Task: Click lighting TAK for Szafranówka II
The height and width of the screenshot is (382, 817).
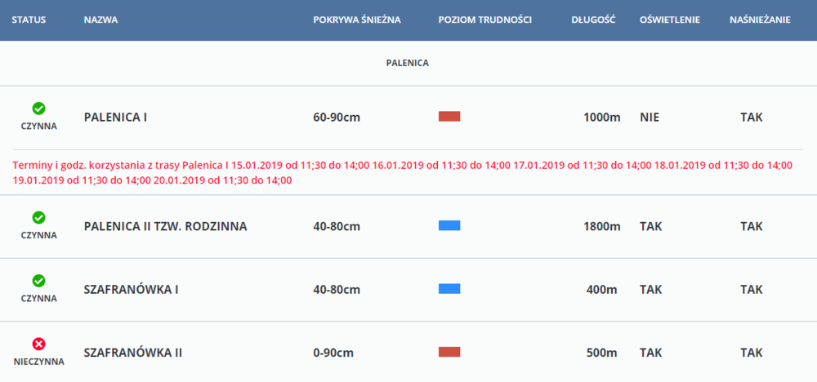Action: tap(651, 353)
